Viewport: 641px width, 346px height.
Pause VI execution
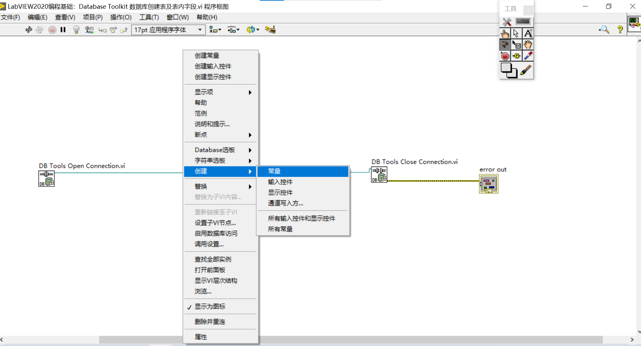[x=63, y=30]
